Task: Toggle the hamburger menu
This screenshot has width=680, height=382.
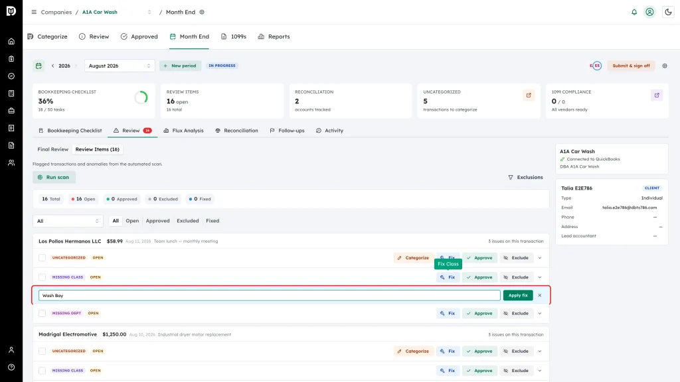Action: (x=34, y=12)
